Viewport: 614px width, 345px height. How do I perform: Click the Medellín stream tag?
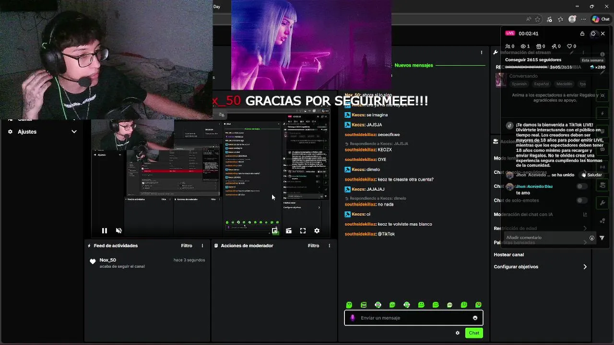click(564, 84)
